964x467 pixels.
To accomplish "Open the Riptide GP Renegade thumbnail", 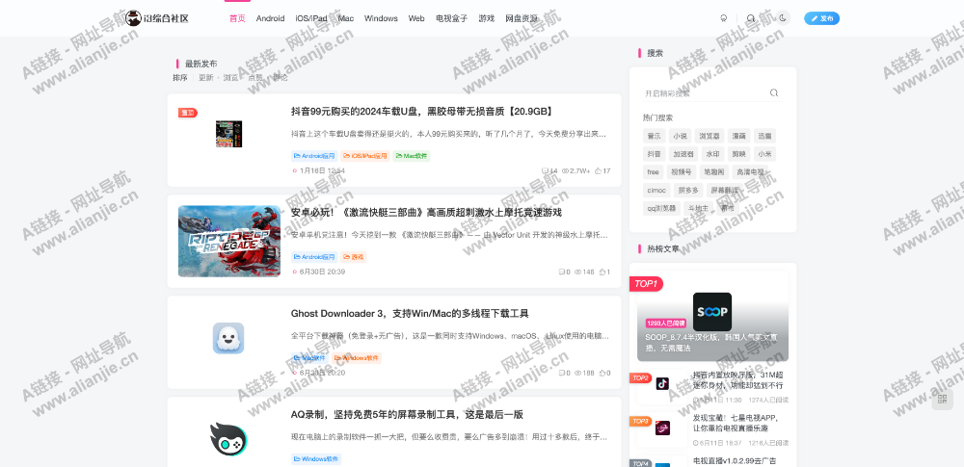I will point(229,241).
